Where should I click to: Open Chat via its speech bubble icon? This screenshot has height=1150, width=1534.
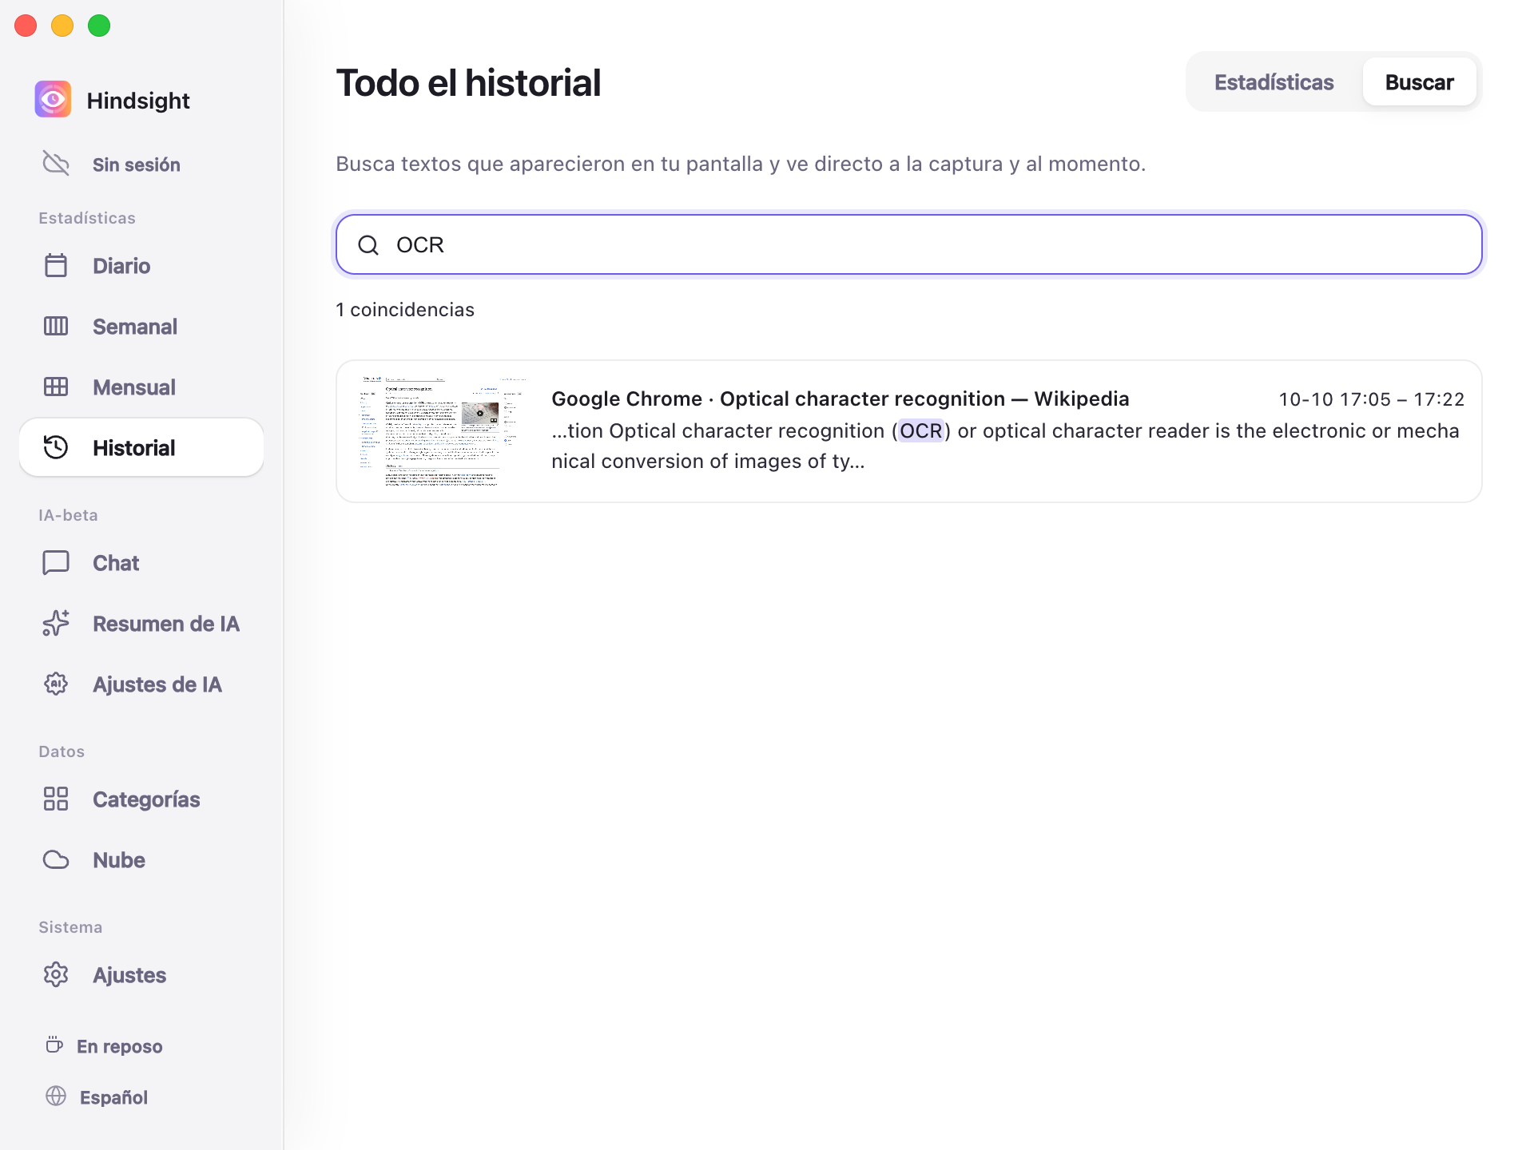tap(56, 562)
